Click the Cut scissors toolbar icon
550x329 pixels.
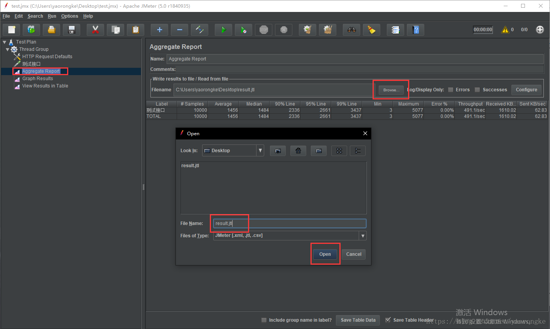tap(95, 30)
